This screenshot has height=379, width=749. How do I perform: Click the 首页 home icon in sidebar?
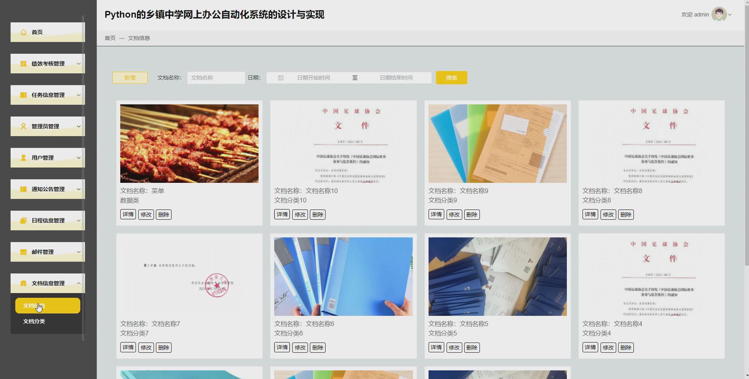[x=23, y=32]
